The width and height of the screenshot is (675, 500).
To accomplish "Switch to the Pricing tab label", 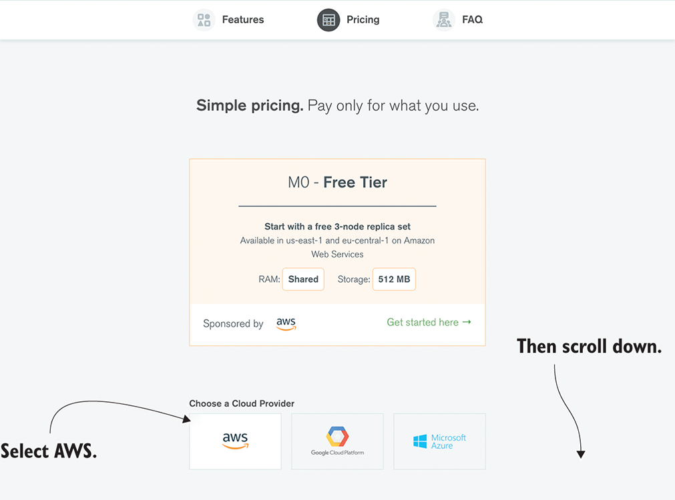I will click(363, 20).
